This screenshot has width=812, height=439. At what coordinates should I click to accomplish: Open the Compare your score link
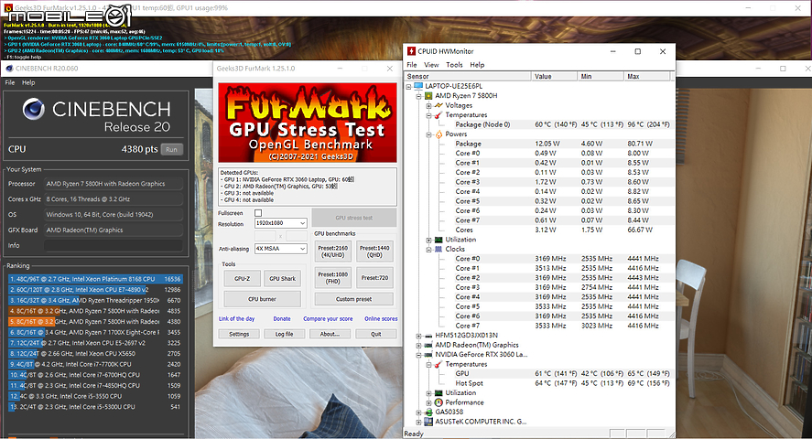(328, 318)
